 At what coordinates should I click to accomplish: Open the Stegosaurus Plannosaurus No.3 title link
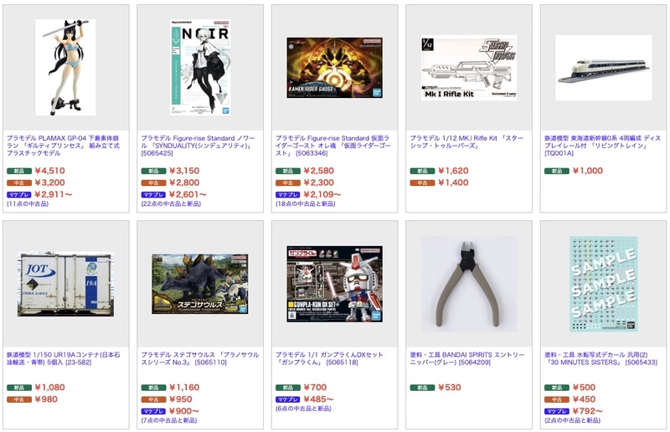coord(200,358)
